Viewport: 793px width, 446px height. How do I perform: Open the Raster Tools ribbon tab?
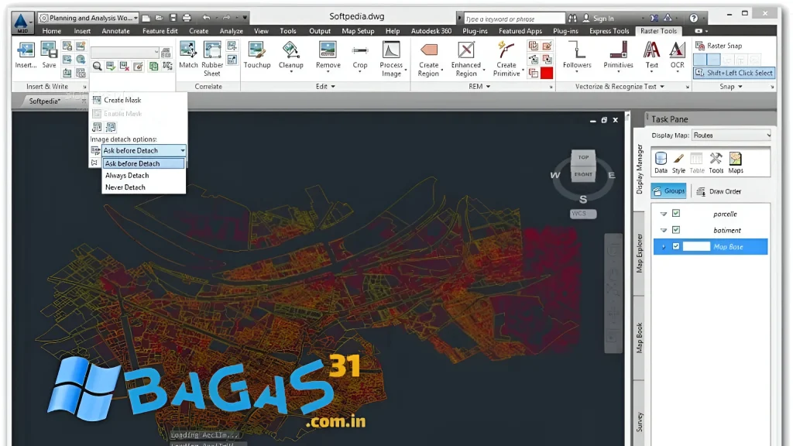pos(658,31)
